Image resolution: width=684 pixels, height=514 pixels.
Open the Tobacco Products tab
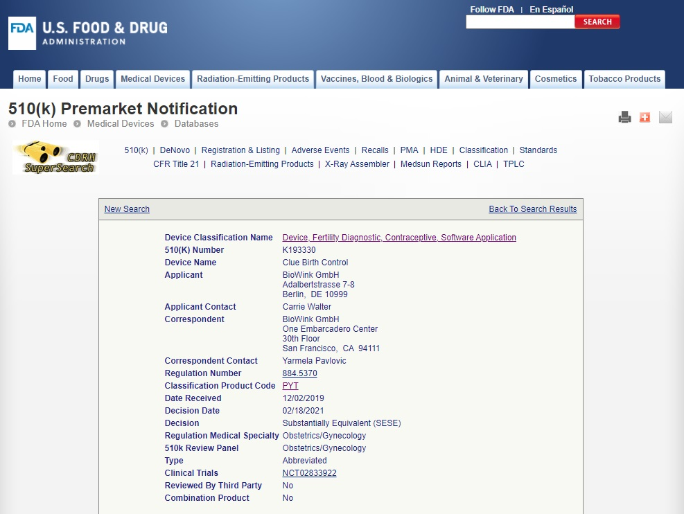tap(624, 79)
